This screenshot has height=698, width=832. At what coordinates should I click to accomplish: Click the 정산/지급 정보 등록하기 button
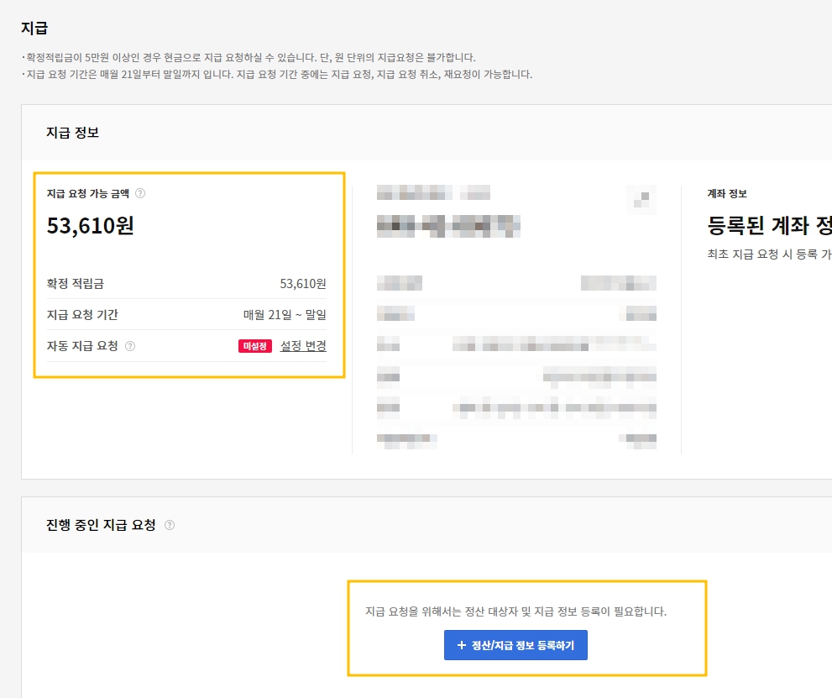click(x=515, y=645)
